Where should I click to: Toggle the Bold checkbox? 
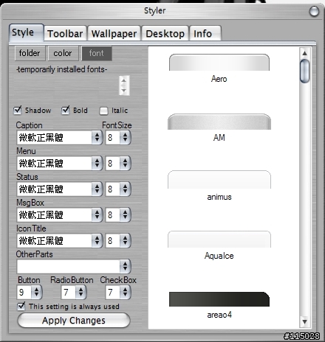(66, 111)
